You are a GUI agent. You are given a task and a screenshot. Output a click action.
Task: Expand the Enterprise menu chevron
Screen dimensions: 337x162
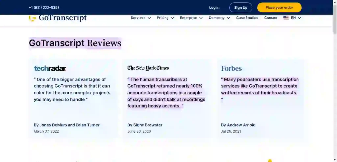point(201,18)
